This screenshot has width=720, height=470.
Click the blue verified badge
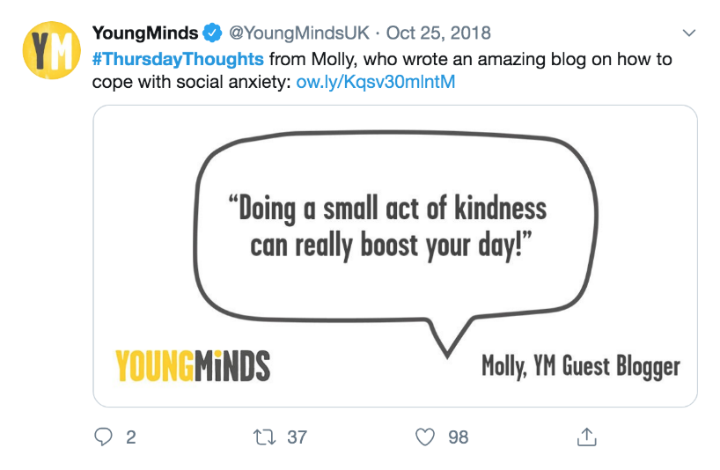(x=213, y=33)
